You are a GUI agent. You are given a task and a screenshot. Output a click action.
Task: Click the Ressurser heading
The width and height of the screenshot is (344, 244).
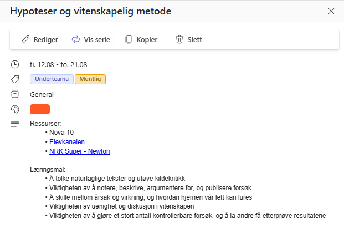45,124
